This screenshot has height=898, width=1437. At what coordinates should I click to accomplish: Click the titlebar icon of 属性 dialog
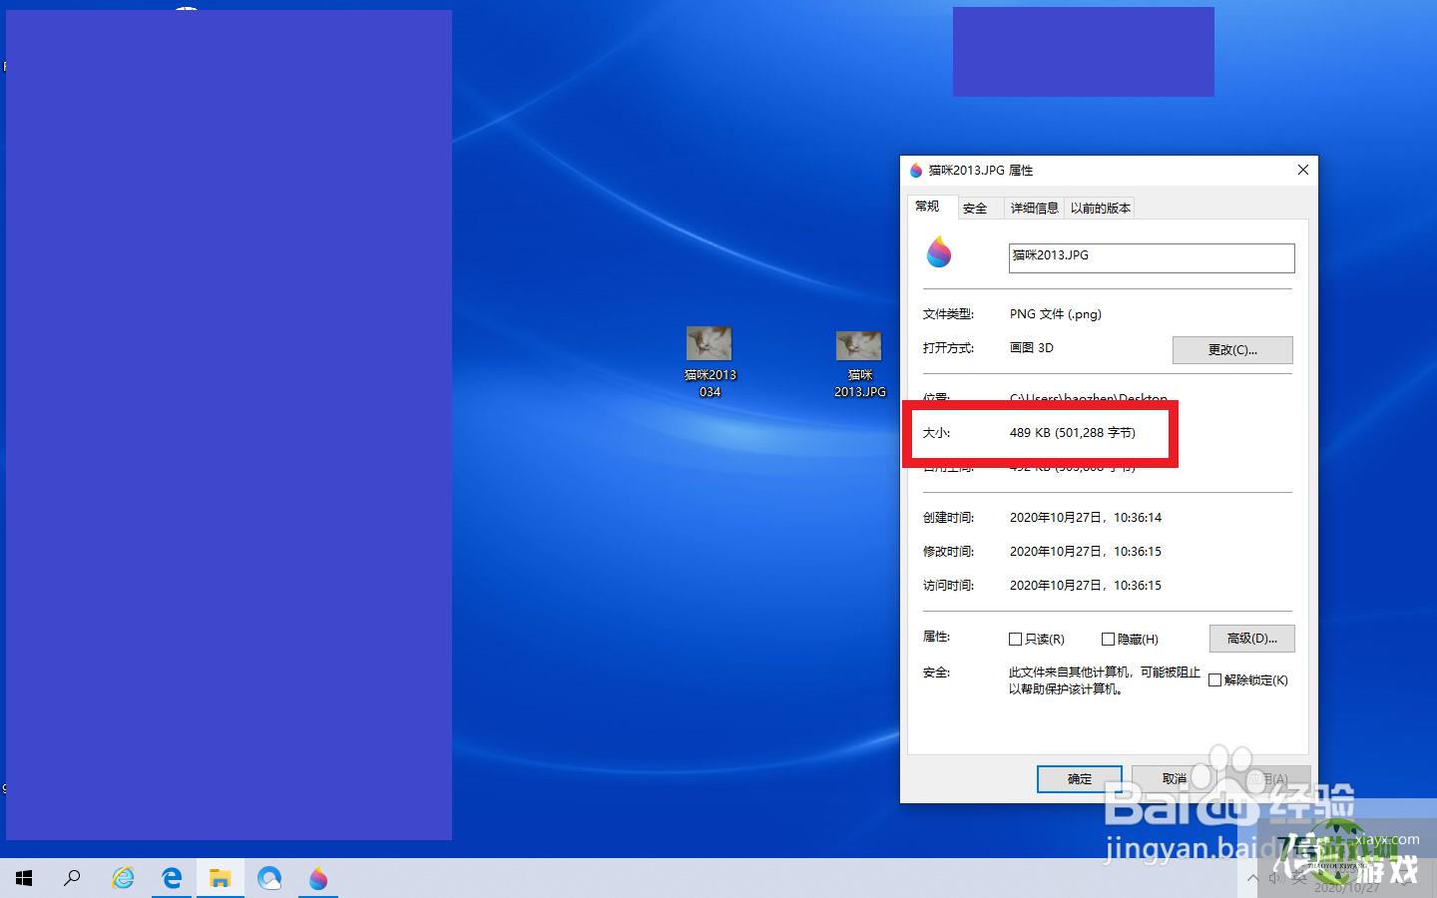coord(916,171)
